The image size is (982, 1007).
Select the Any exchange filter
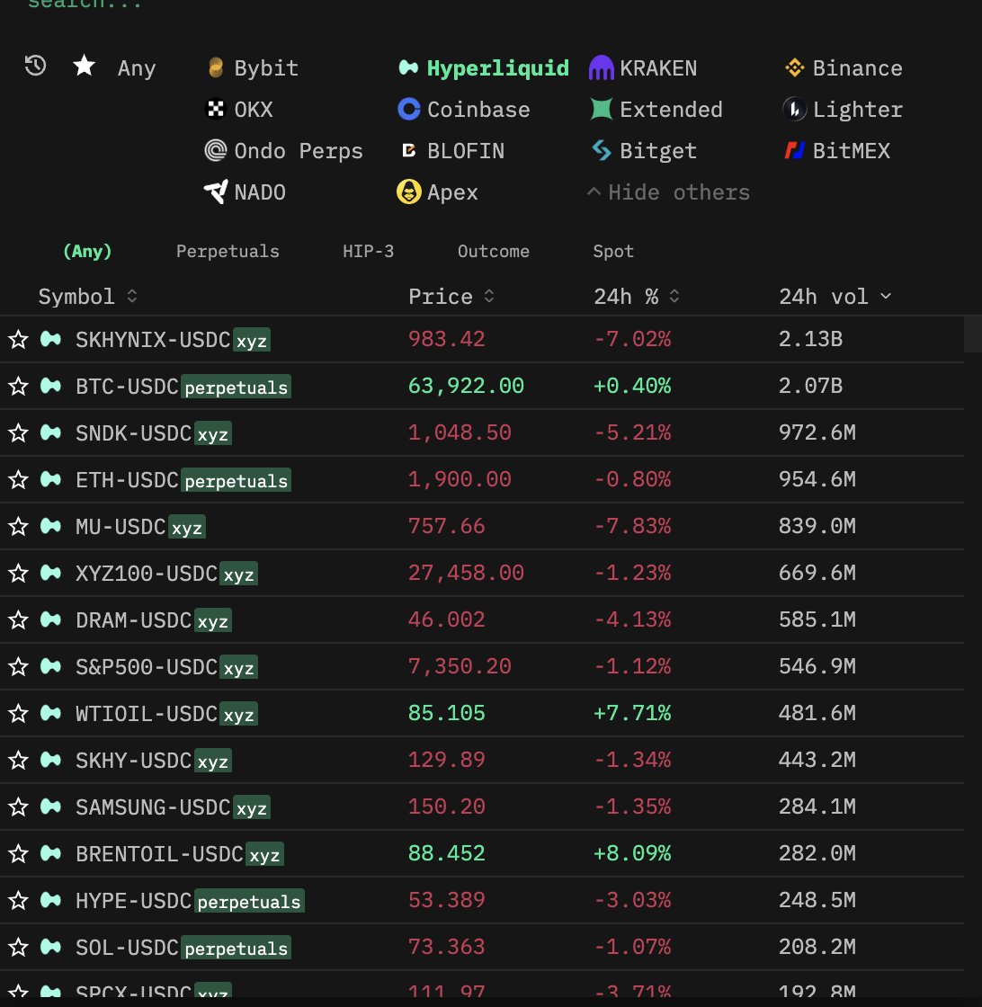point(137,68)
